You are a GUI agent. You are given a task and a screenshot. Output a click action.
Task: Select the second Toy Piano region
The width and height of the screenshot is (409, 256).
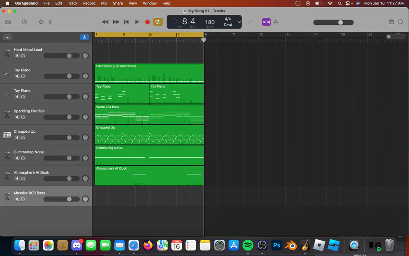point(176,94)
